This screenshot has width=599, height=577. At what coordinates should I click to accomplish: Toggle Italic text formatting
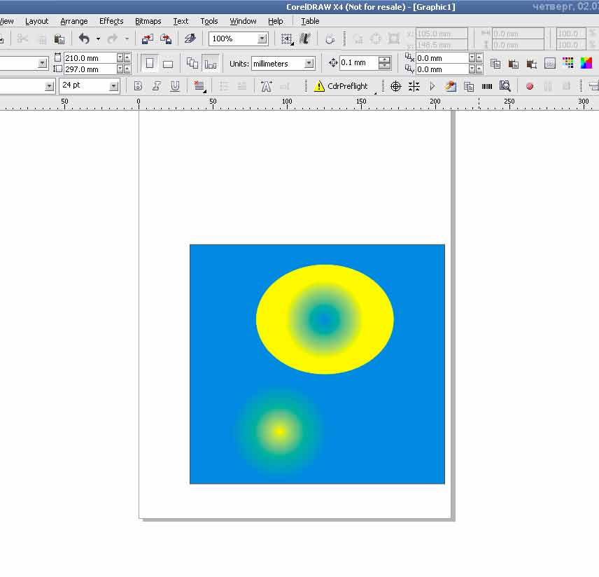[x=156, y=86]
